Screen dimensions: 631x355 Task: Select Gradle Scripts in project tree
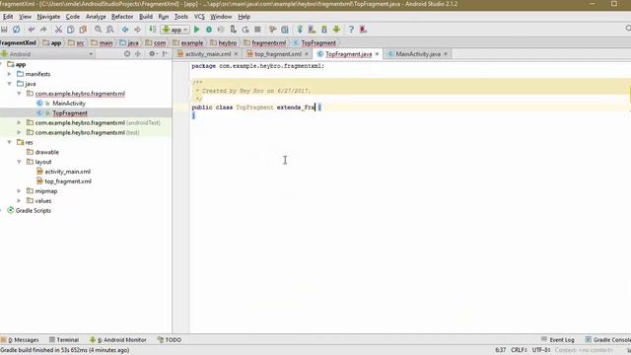pyautogui.click(x=33, y=210)
